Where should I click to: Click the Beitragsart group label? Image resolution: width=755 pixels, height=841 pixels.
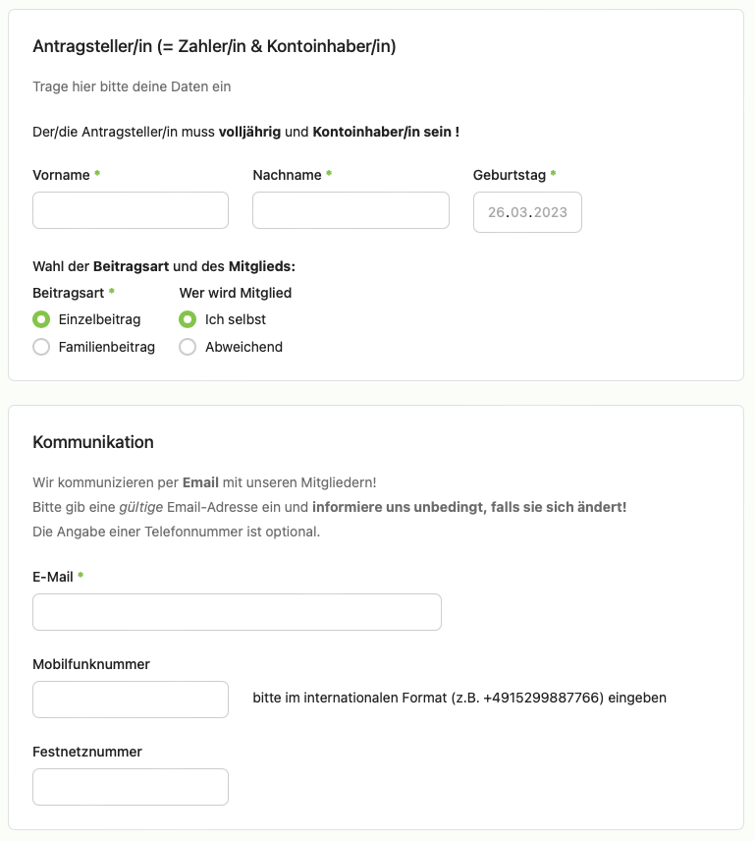[x=68, y=294]
